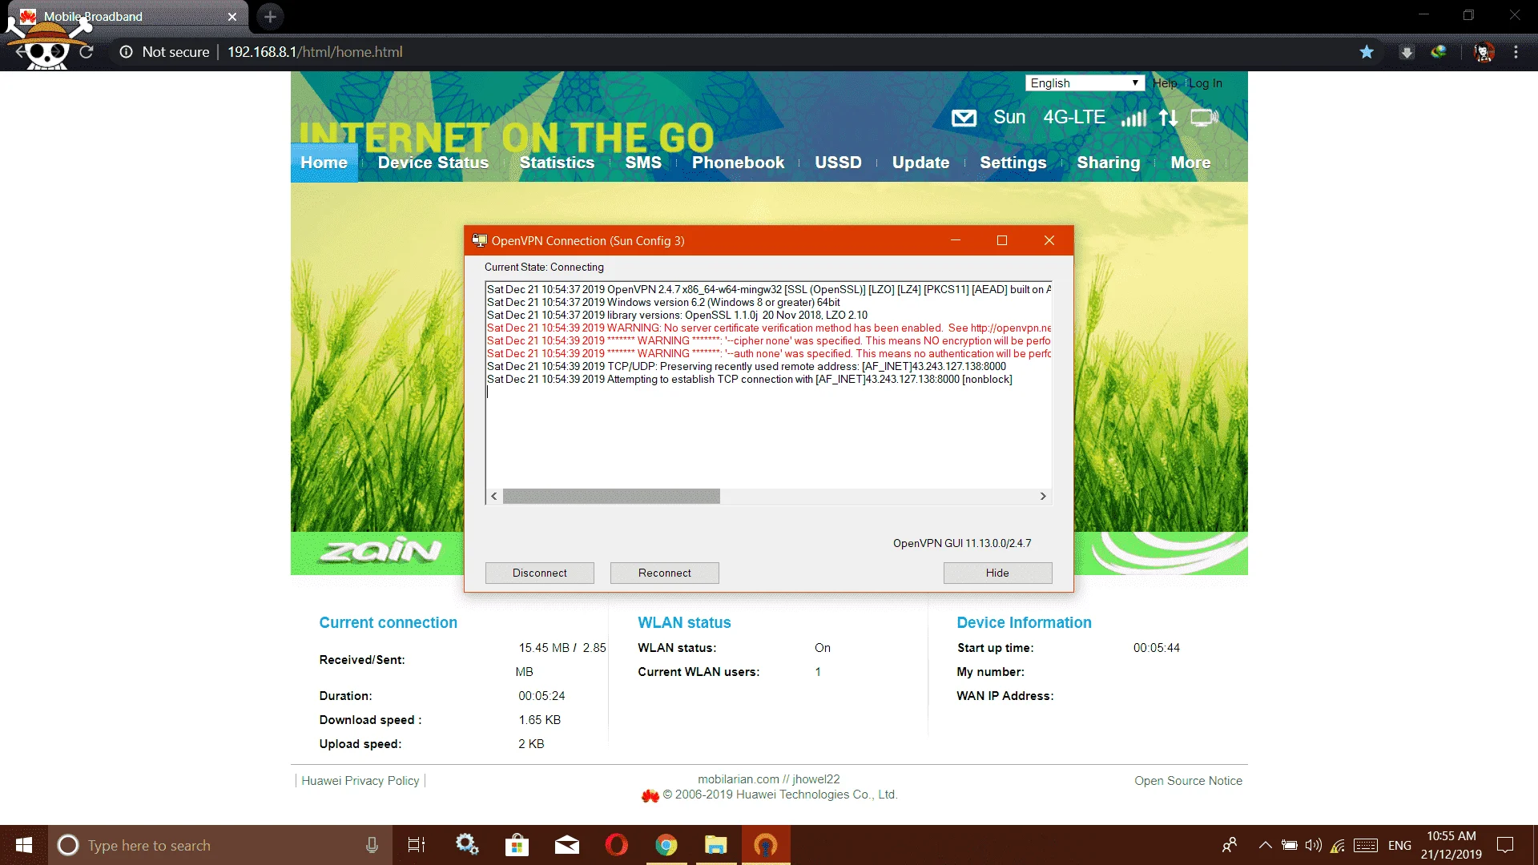Open the People icon in system tray
Screen dimensions: 1538x865
1230,845
